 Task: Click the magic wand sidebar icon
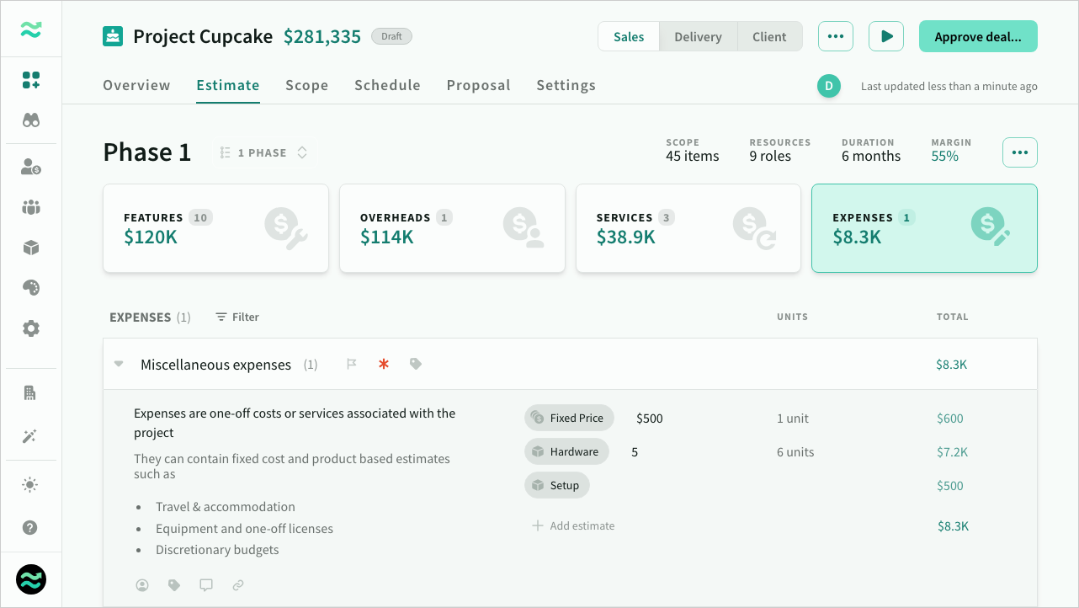point(31,436)
